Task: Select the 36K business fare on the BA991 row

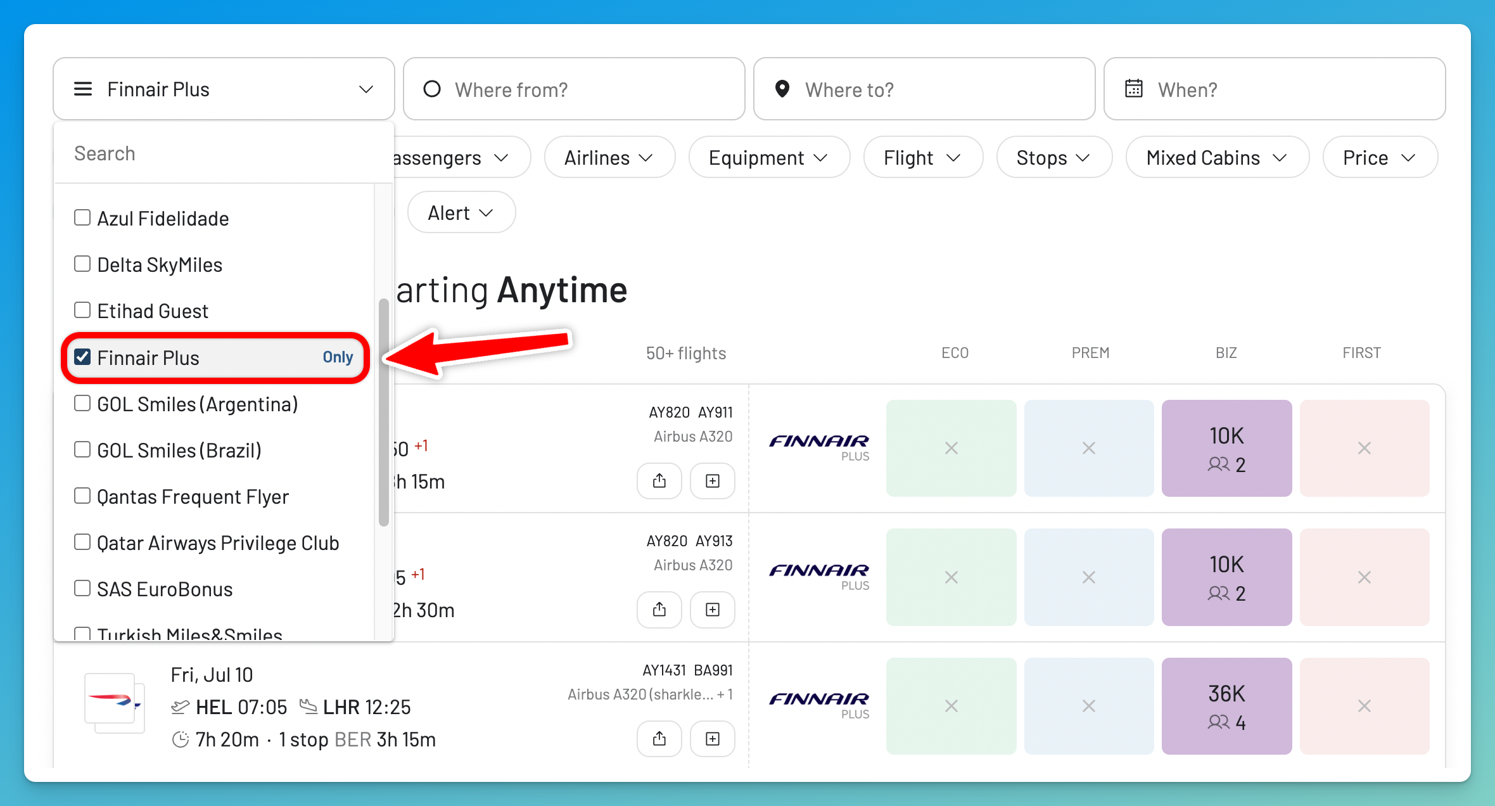Action: click(x=1226, y=706)
